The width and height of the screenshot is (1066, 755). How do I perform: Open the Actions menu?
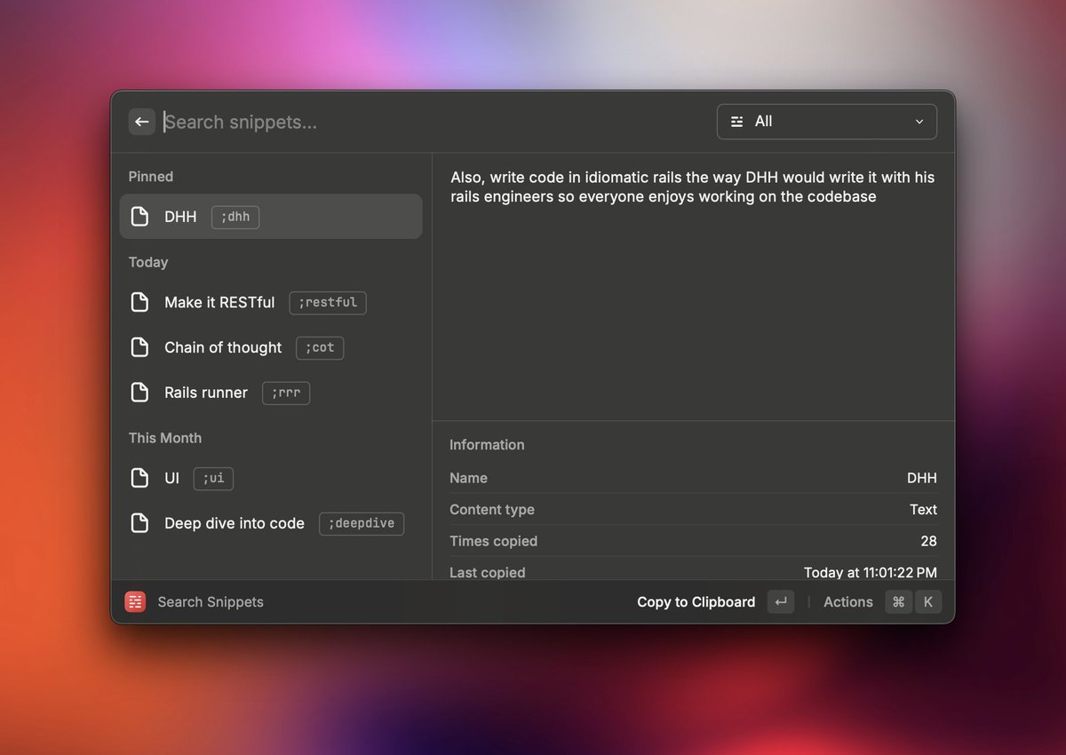[x=848, y=601]
